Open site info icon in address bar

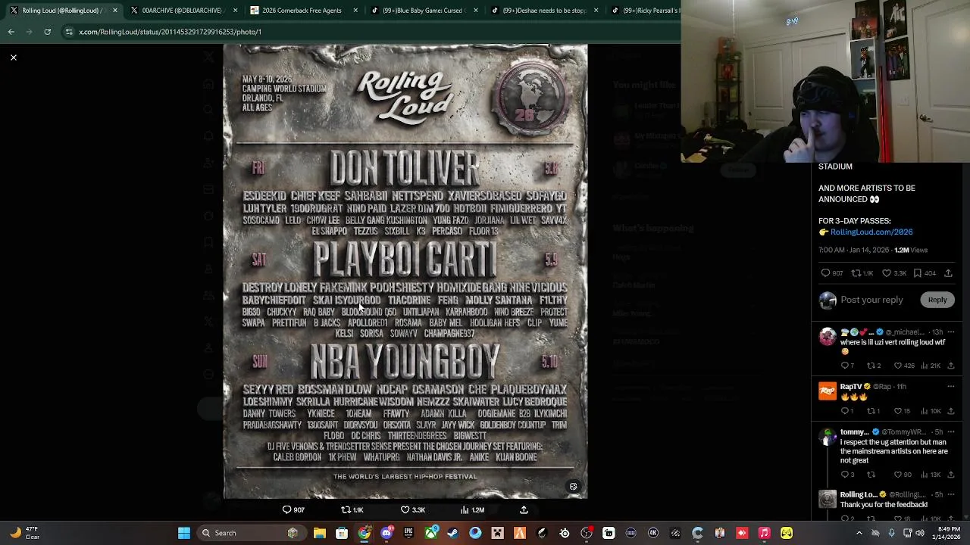pyautogui.click(x=69, y=32)
